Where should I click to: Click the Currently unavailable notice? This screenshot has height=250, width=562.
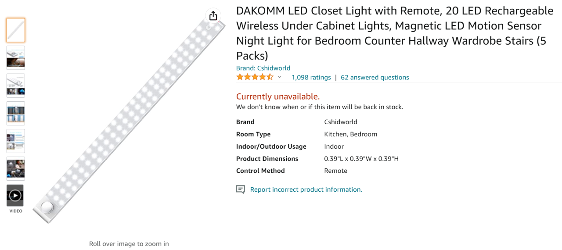pos(278,96)
